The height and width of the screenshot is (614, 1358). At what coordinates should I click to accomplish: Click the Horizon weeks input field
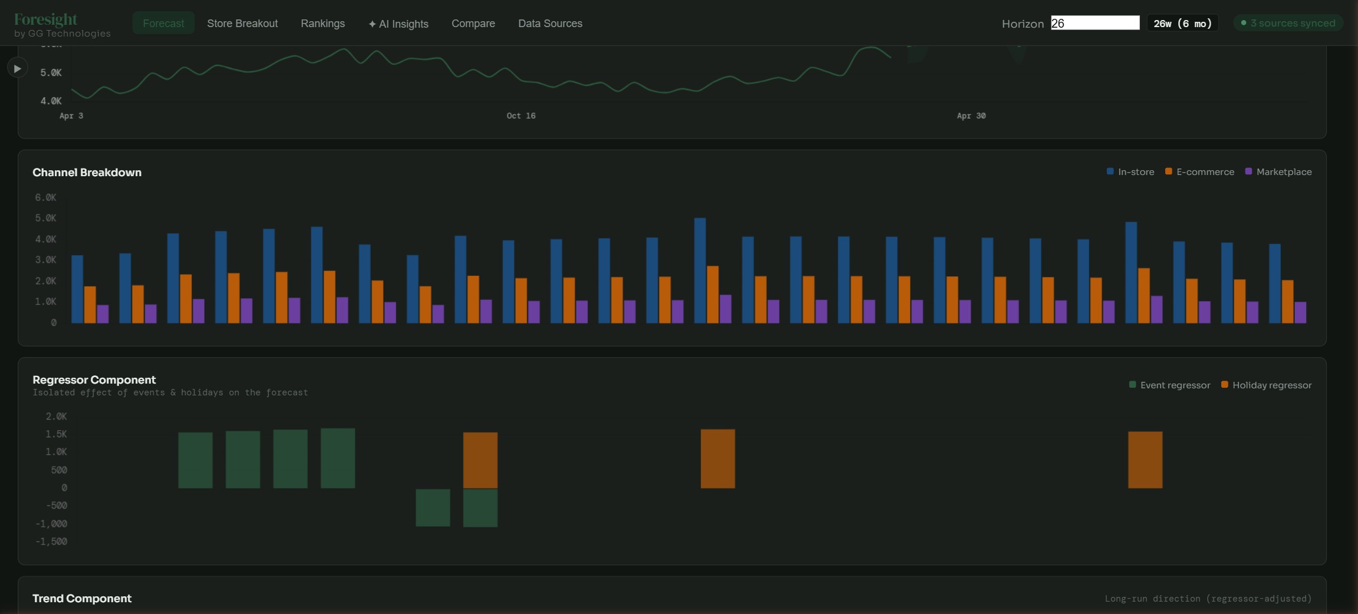[x=1095, y=23]
